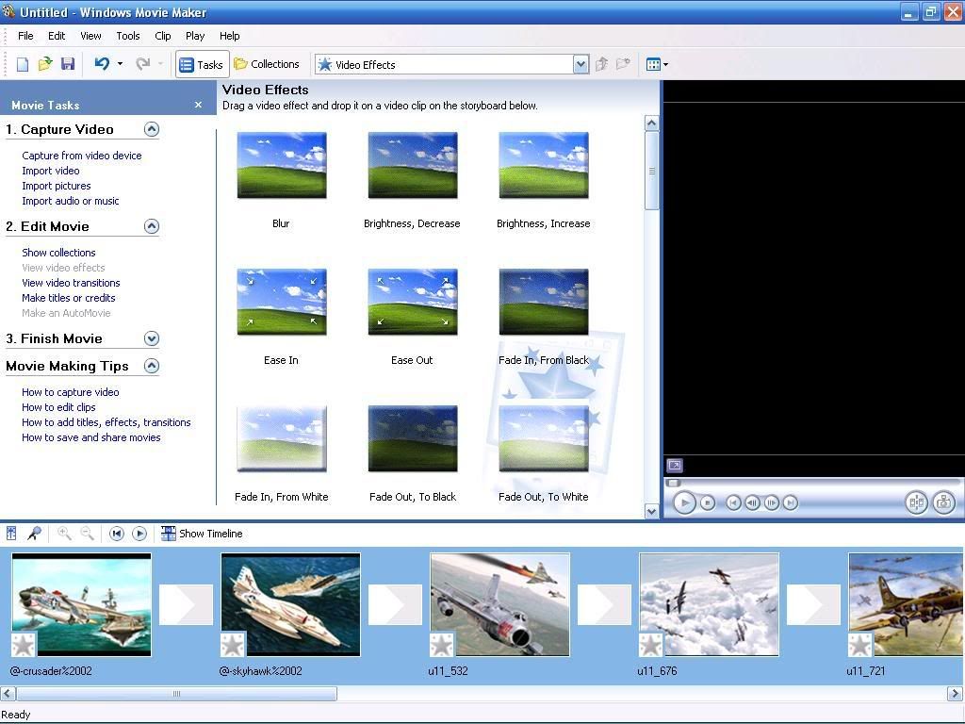
Task: Toggle the preview Full Screen icon
Action: pos(675,466)
